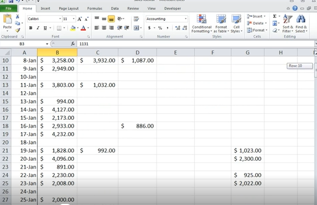Click the Cut scissors icon

coord(17,17)
